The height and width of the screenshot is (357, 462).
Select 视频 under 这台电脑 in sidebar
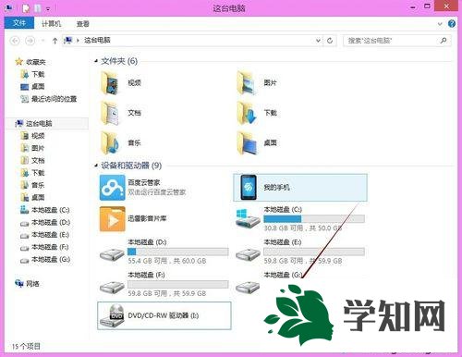[38, 136]
